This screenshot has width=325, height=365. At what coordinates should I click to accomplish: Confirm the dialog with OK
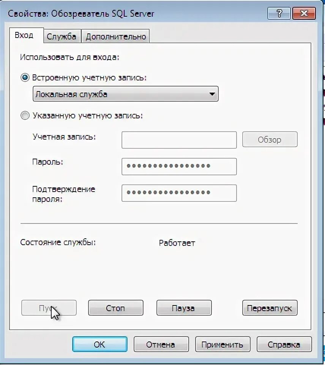99,345
